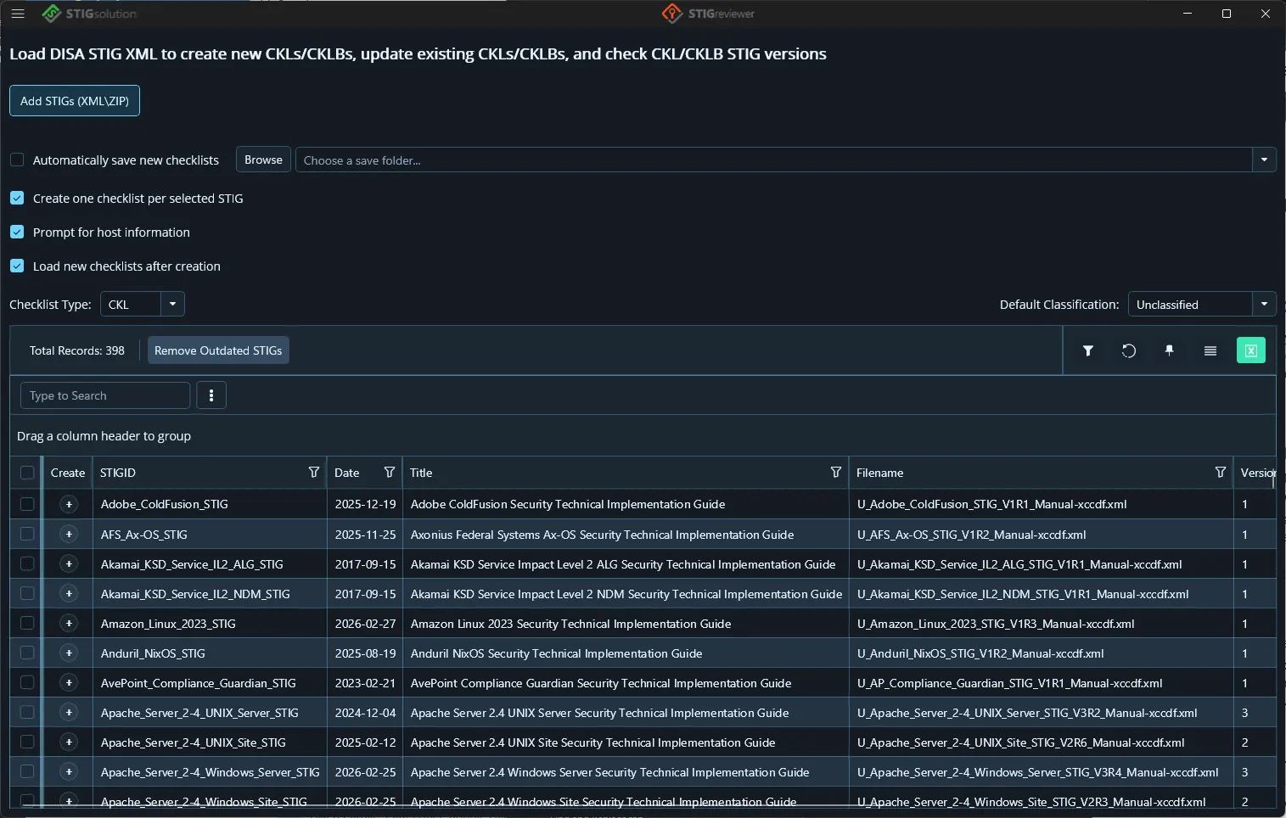
Task: Open the Default Classification dropdown
Action: pyautogui.click(x=1264, y=304)
